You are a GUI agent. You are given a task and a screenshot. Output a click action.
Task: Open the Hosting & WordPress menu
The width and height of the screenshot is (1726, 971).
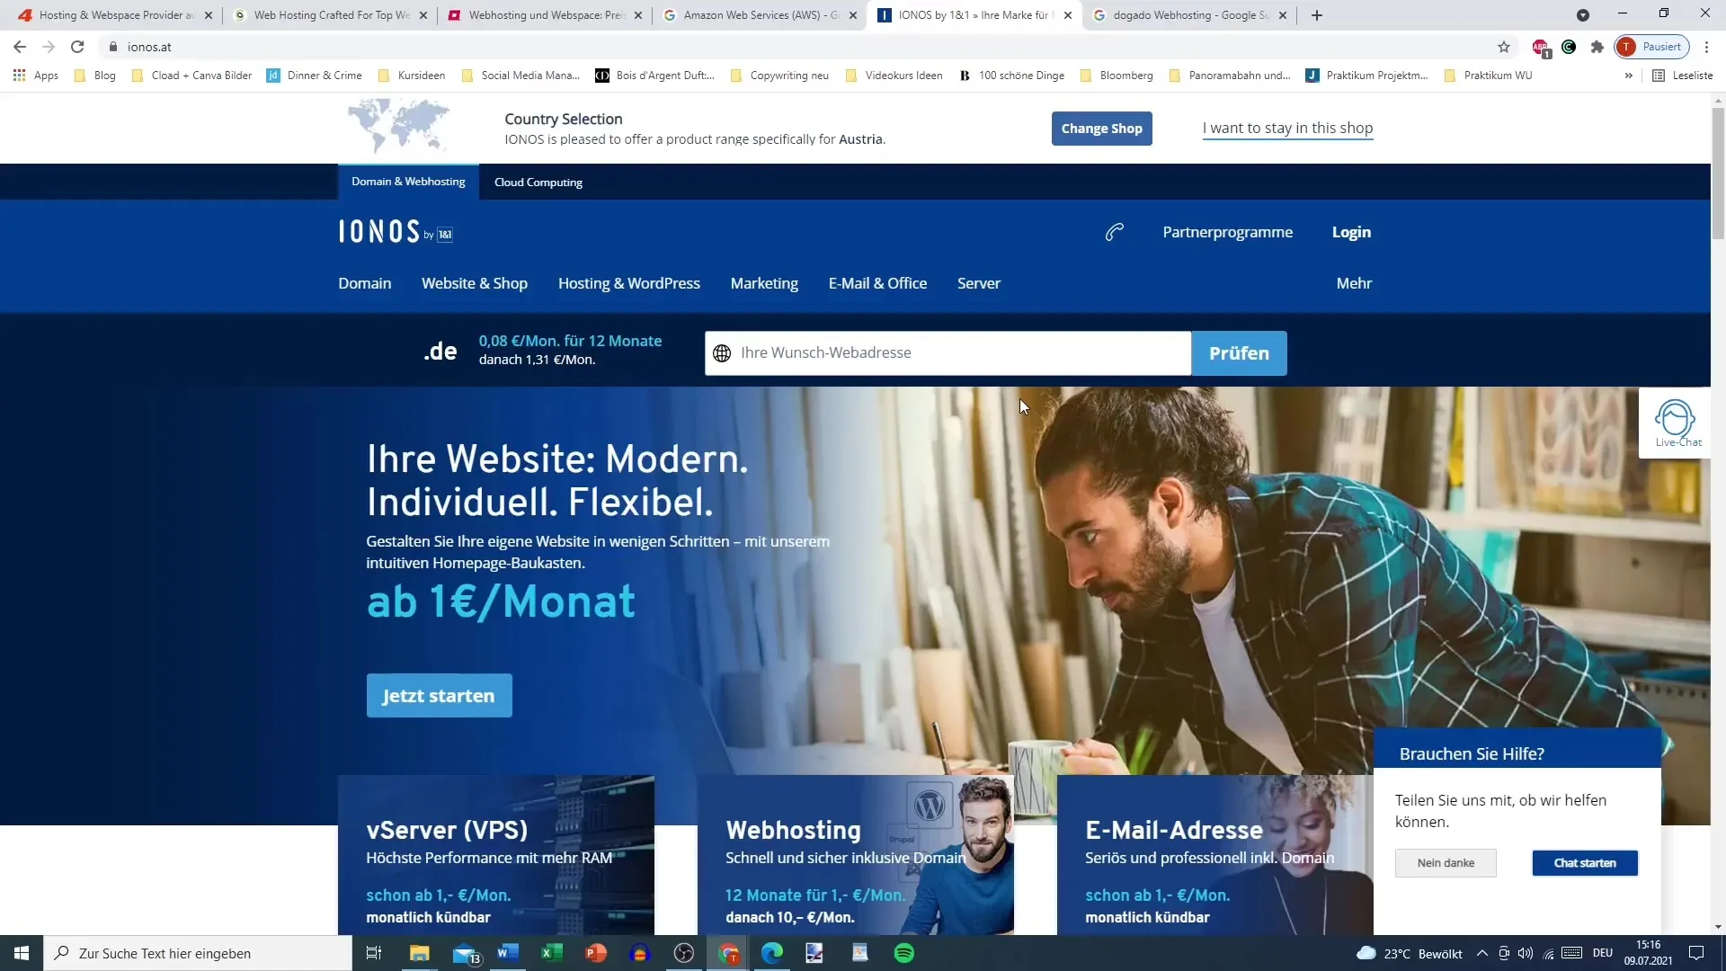pyautogui.click(x=629, y=283)
